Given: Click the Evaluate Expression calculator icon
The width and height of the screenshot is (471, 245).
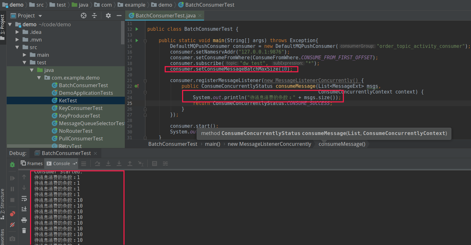Looking at the screenshot, I should coord(155,164).
